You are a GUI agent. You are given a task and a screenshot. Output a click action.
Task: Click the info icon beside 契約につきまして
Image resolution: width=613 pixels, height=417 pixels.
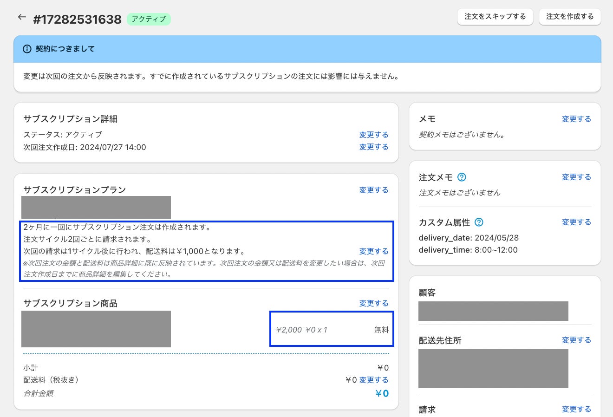[x=27, y=49]
